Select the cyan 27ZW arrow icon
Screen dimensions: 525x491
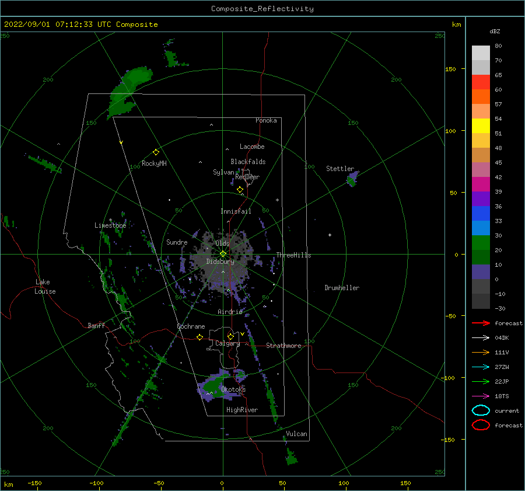coord(481,367)
